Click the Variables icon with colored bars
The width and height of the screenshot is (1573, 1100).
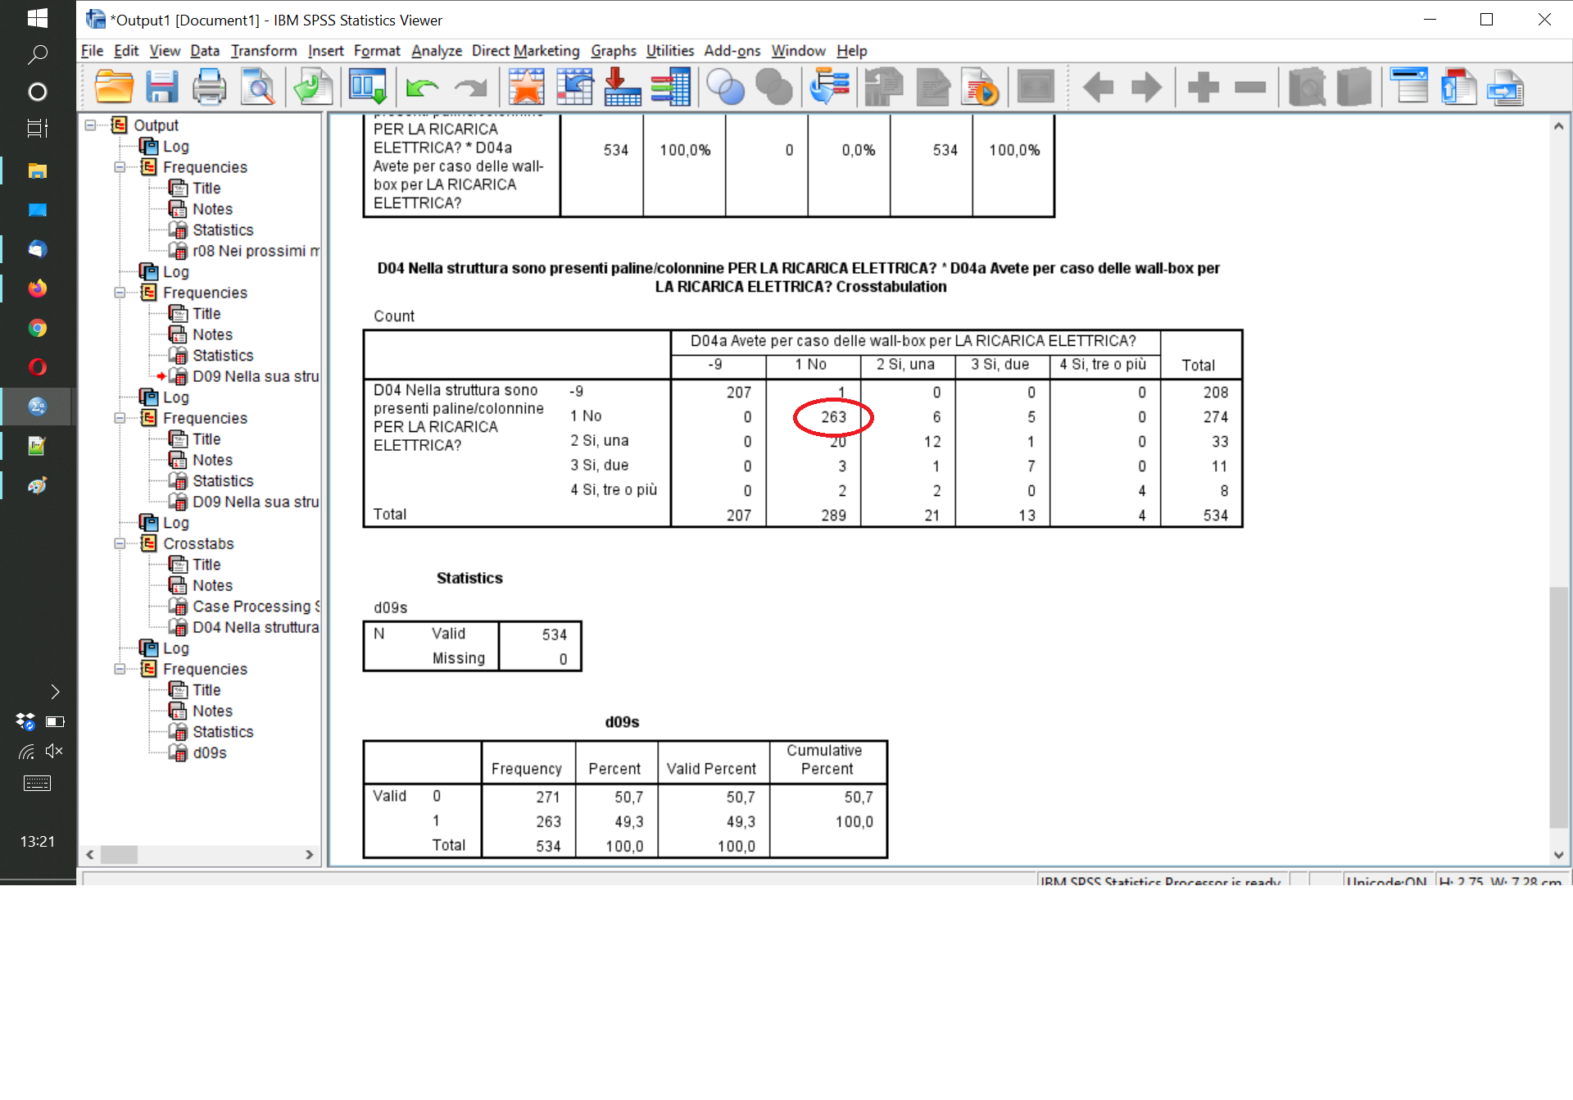pos(671,87)
